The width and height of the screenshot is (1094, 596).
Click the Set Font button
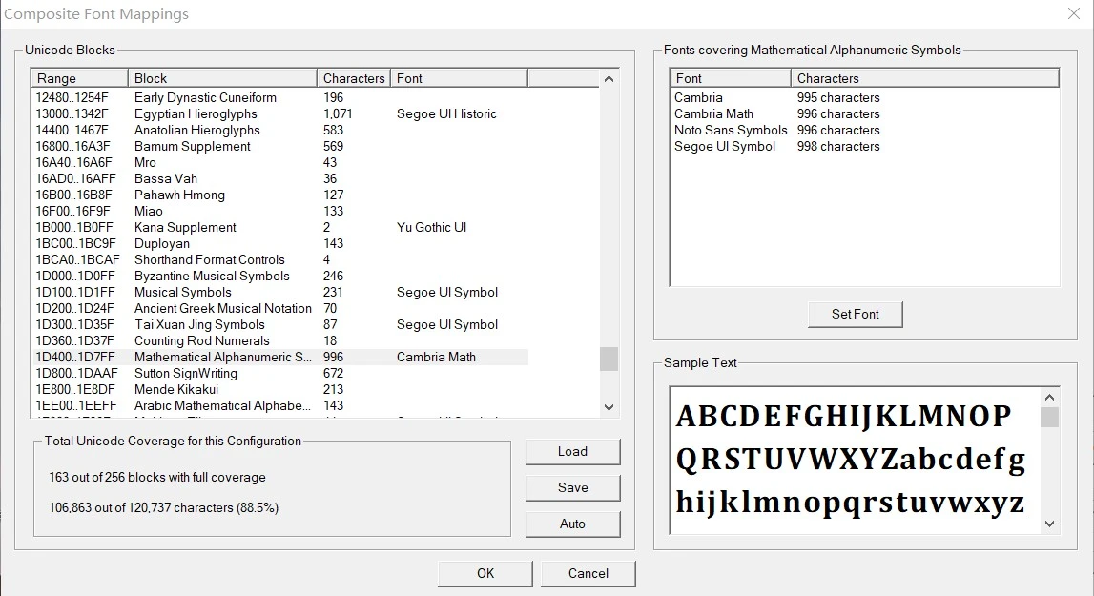coord(855,314)
